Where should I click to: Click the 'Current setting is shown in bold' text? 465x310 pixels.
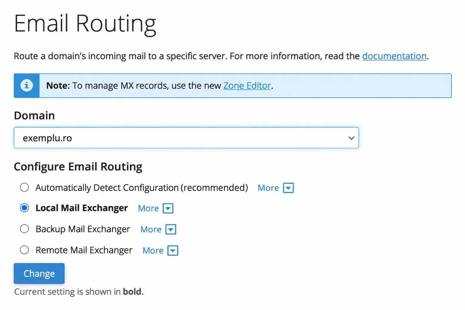(79, 292)
